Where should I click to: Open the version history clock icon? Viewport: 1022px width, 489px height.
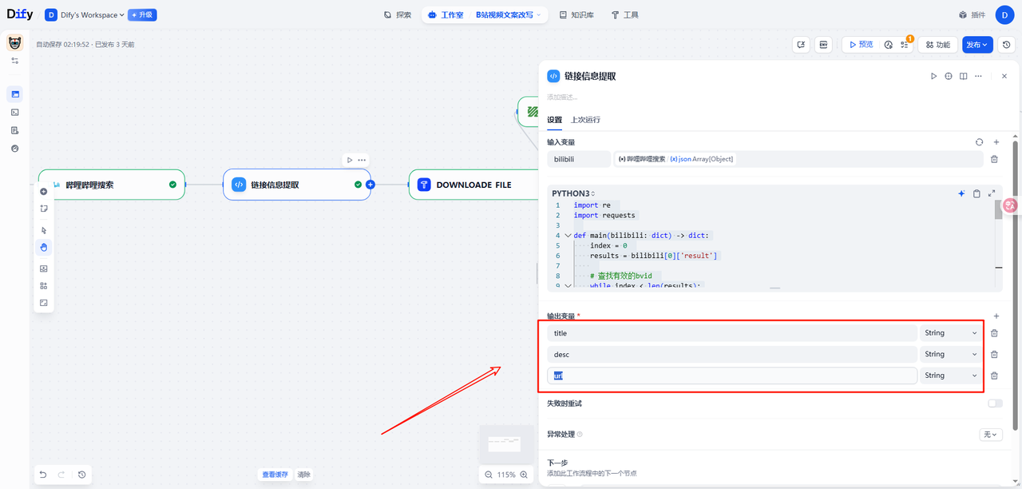pyautogui.click(x=1007, y=45)
